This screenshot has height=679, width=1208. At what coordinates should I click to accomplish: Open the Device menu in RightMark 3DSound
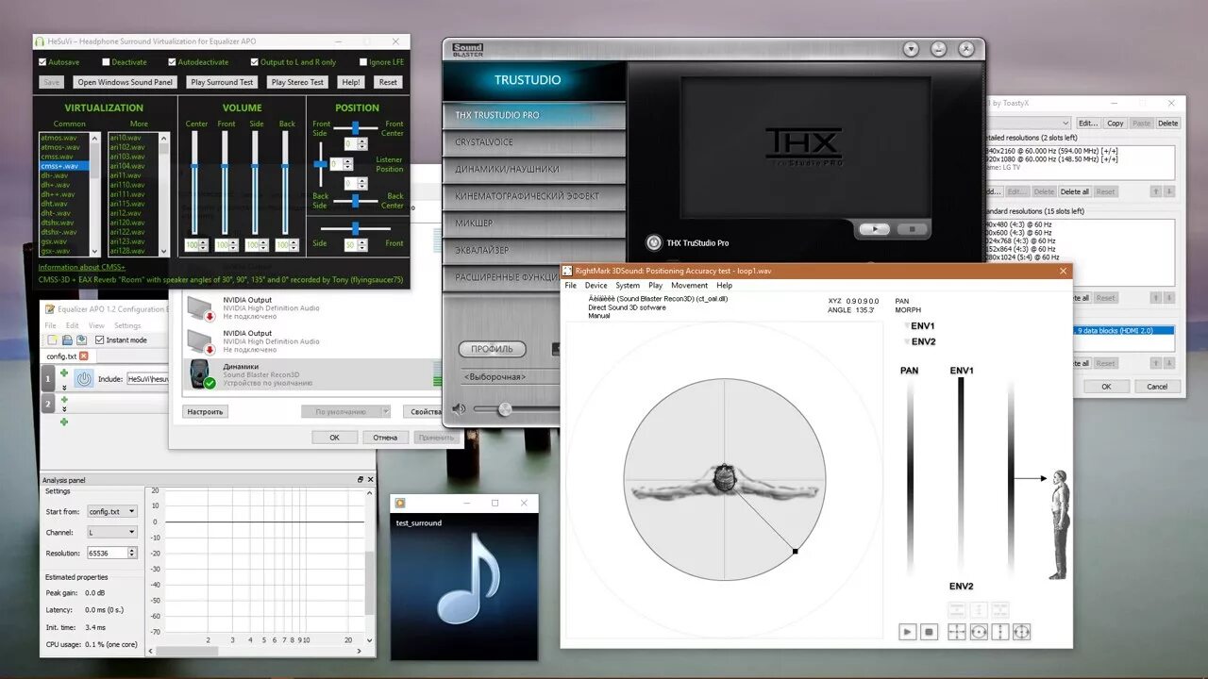(596, 285)
